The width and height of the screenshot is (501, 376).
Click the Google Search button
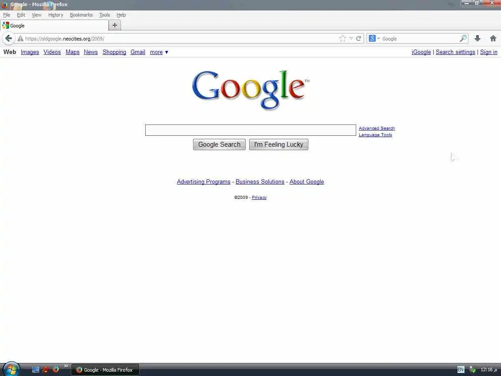pyautogui.click(x=219, y=144)
